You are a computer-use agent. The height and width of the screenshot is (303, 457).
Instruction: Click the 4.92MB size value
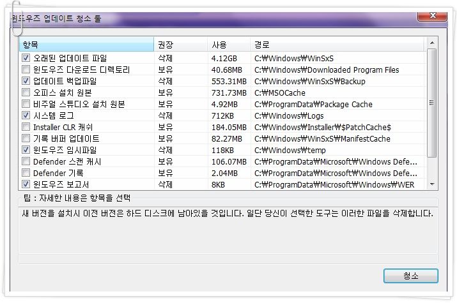[x=224, y=105]
